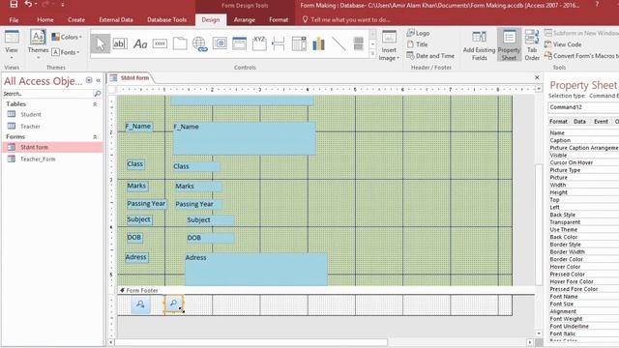Click the Save icon in title bar
This screenshot has width=619, height=348.
14,4
